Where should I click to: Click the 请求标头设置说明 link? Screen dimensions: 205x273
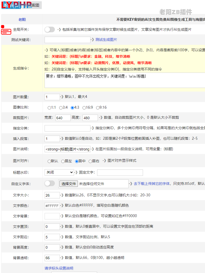[58, 268]
